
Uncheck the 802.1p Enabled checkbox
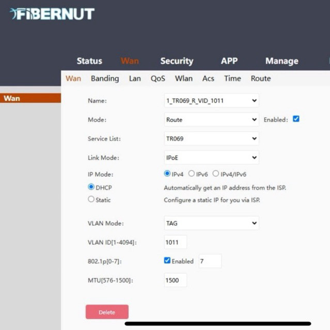(x=167, y=261)
